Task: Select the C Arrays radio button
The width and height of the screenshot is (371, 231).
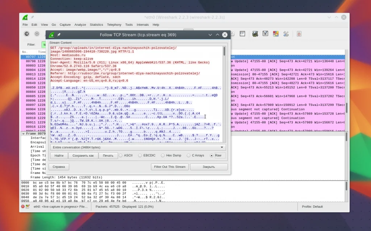Action: pyautogui.click(x=188, y=156)
